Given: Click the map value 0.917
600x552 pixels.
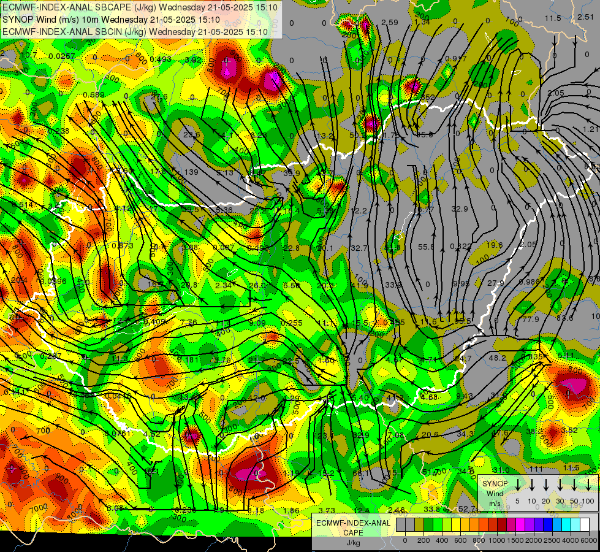Looking at the screenshot, I should click(456, 59).
